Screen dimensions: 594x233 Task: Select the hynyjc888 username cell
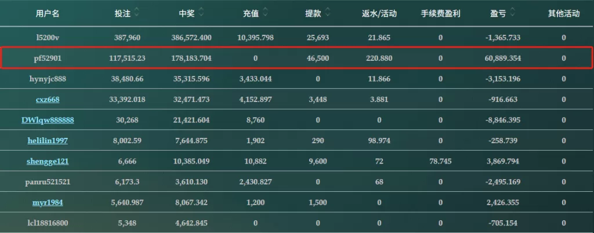click(x=48, y=79)
